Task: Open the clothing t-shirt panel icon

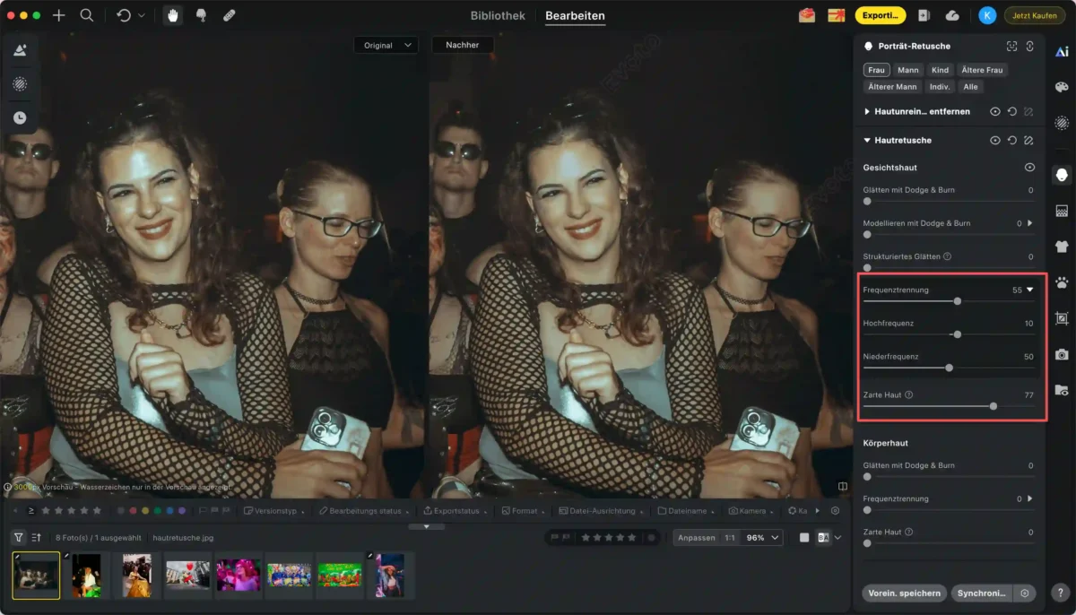Action: 1062,247
